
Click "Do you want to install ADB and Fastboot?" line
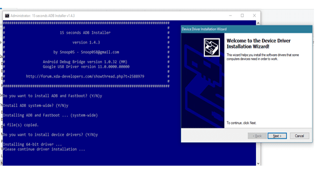(x=53, y=96)
